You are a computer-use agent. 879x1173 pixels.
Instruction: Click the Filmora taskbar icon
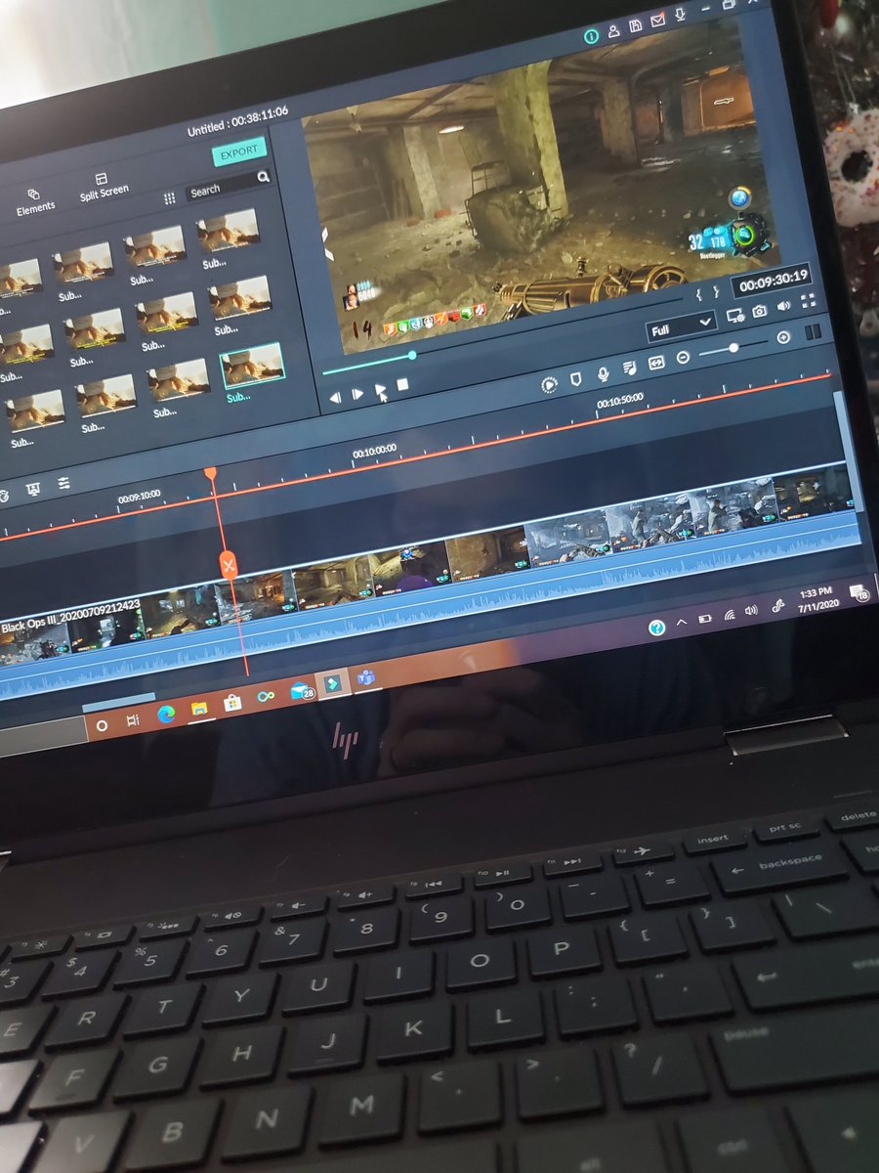tap(334, 684)
